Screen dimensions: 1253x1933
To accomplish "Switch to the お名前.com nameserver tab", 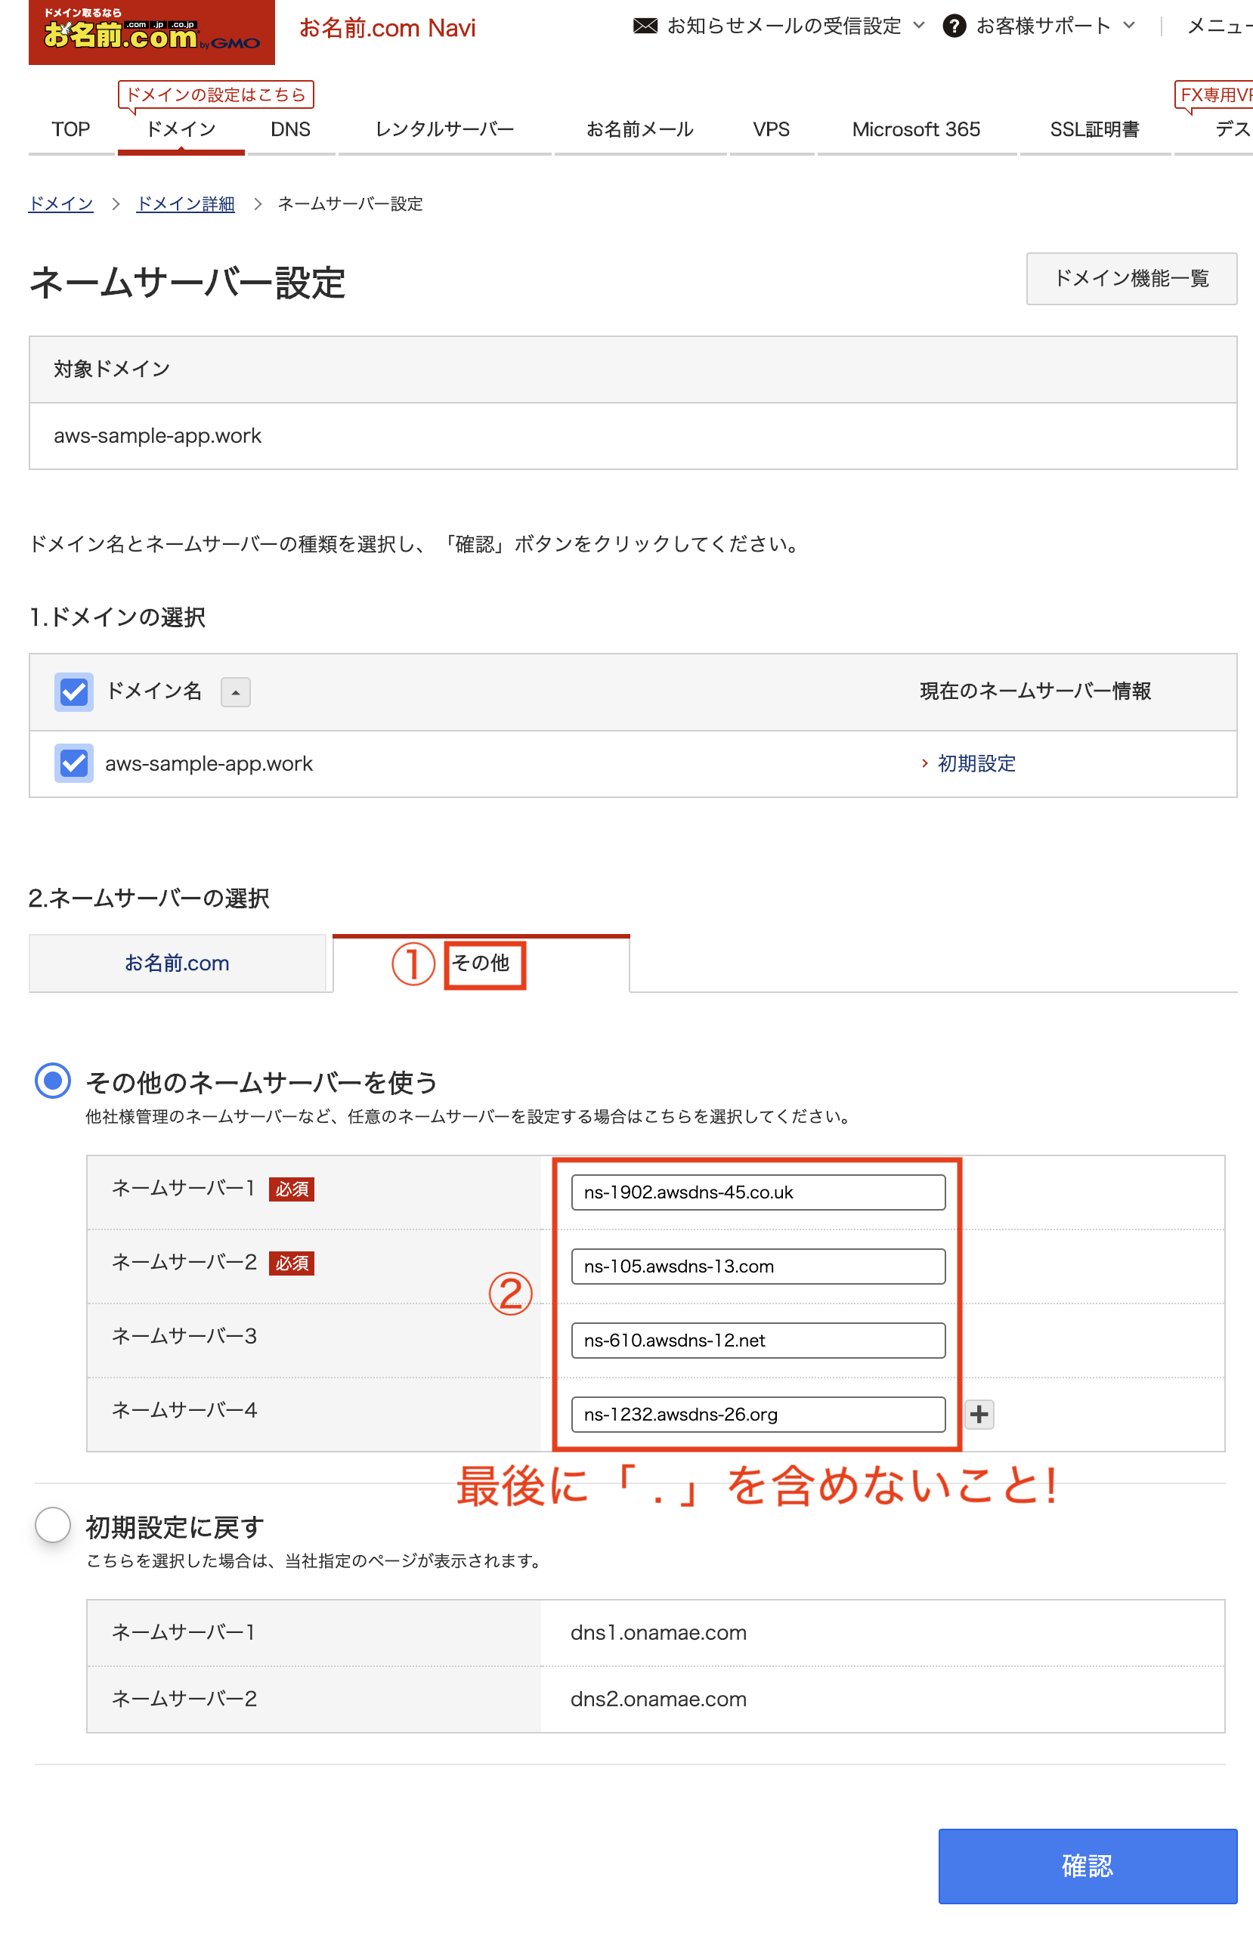I will (177, 963).
